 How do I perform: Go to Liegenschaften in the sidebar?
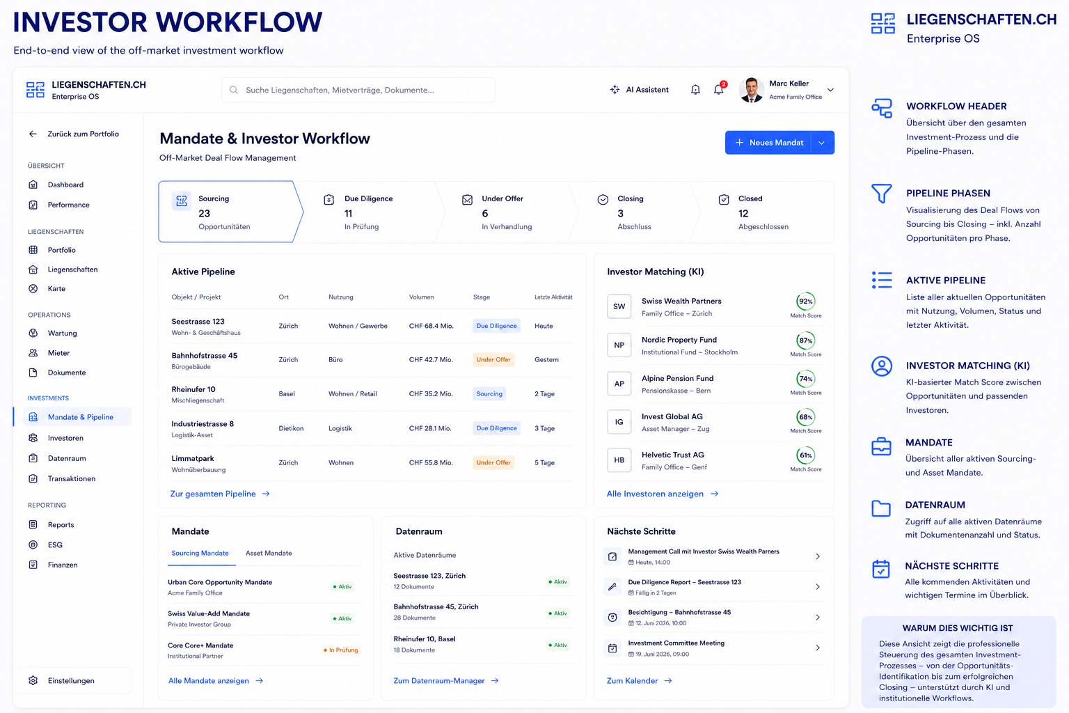tap(72, 269)
